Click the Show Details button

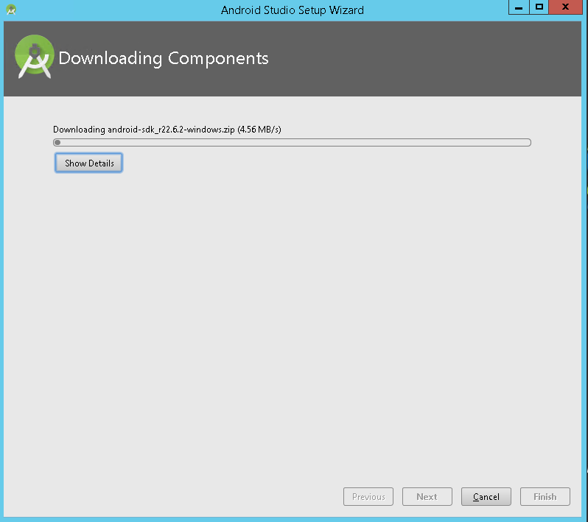[88, 163]
